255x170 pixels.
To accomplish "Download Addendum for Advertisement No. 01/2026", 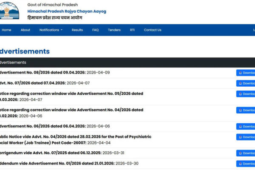I will (x=246, y=164).
